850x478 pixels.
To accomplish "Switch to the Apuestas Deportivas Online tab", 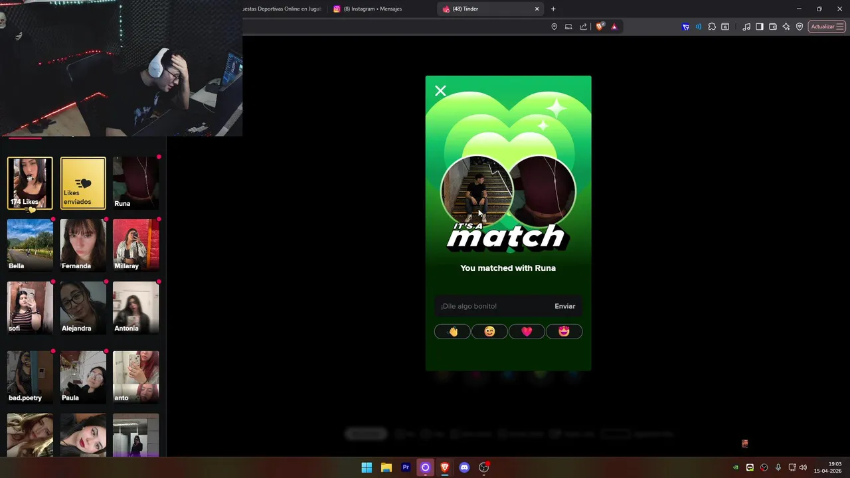I will (x=283, y=9).
